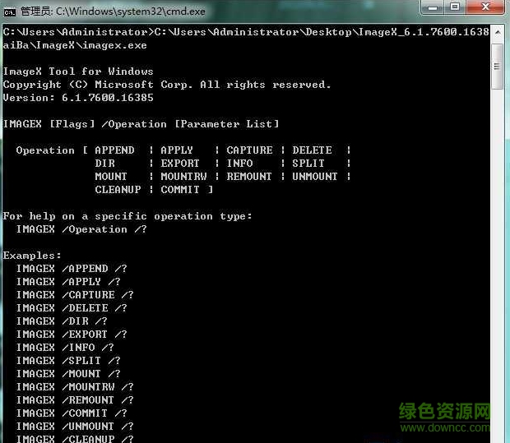The image size is (510, 443).
Task: Click example line 'IMAGEX /MOUNT /?'
Action: [x=68, y=374]
